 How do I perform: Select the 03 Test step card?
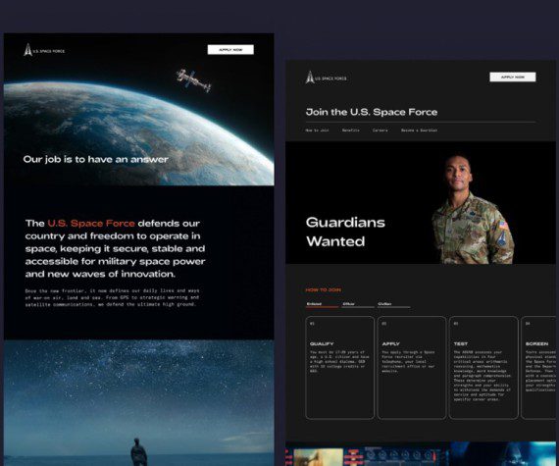pyautogui.click(x=483, y=368)
